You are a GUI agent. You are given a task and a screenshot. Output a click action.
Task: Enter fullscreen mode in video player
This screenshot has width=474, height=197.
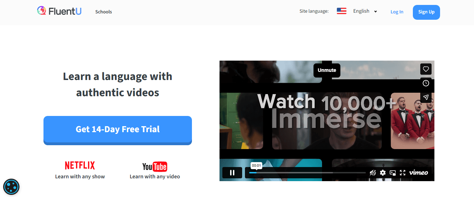(402, 173)
